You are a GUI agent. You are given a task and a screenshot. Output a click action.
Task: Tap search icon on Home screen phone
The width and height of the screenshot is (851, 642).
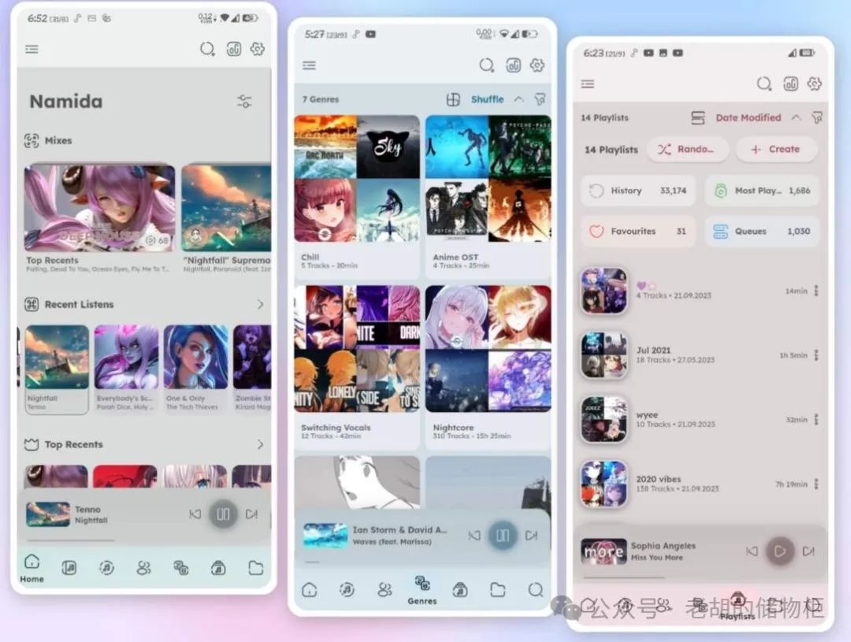[207, 50]
